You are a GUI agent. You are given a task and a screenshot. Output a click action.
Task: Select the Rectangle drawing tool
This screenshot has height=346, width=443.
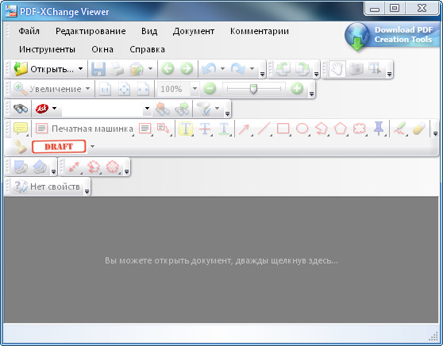tap(283, 129)
